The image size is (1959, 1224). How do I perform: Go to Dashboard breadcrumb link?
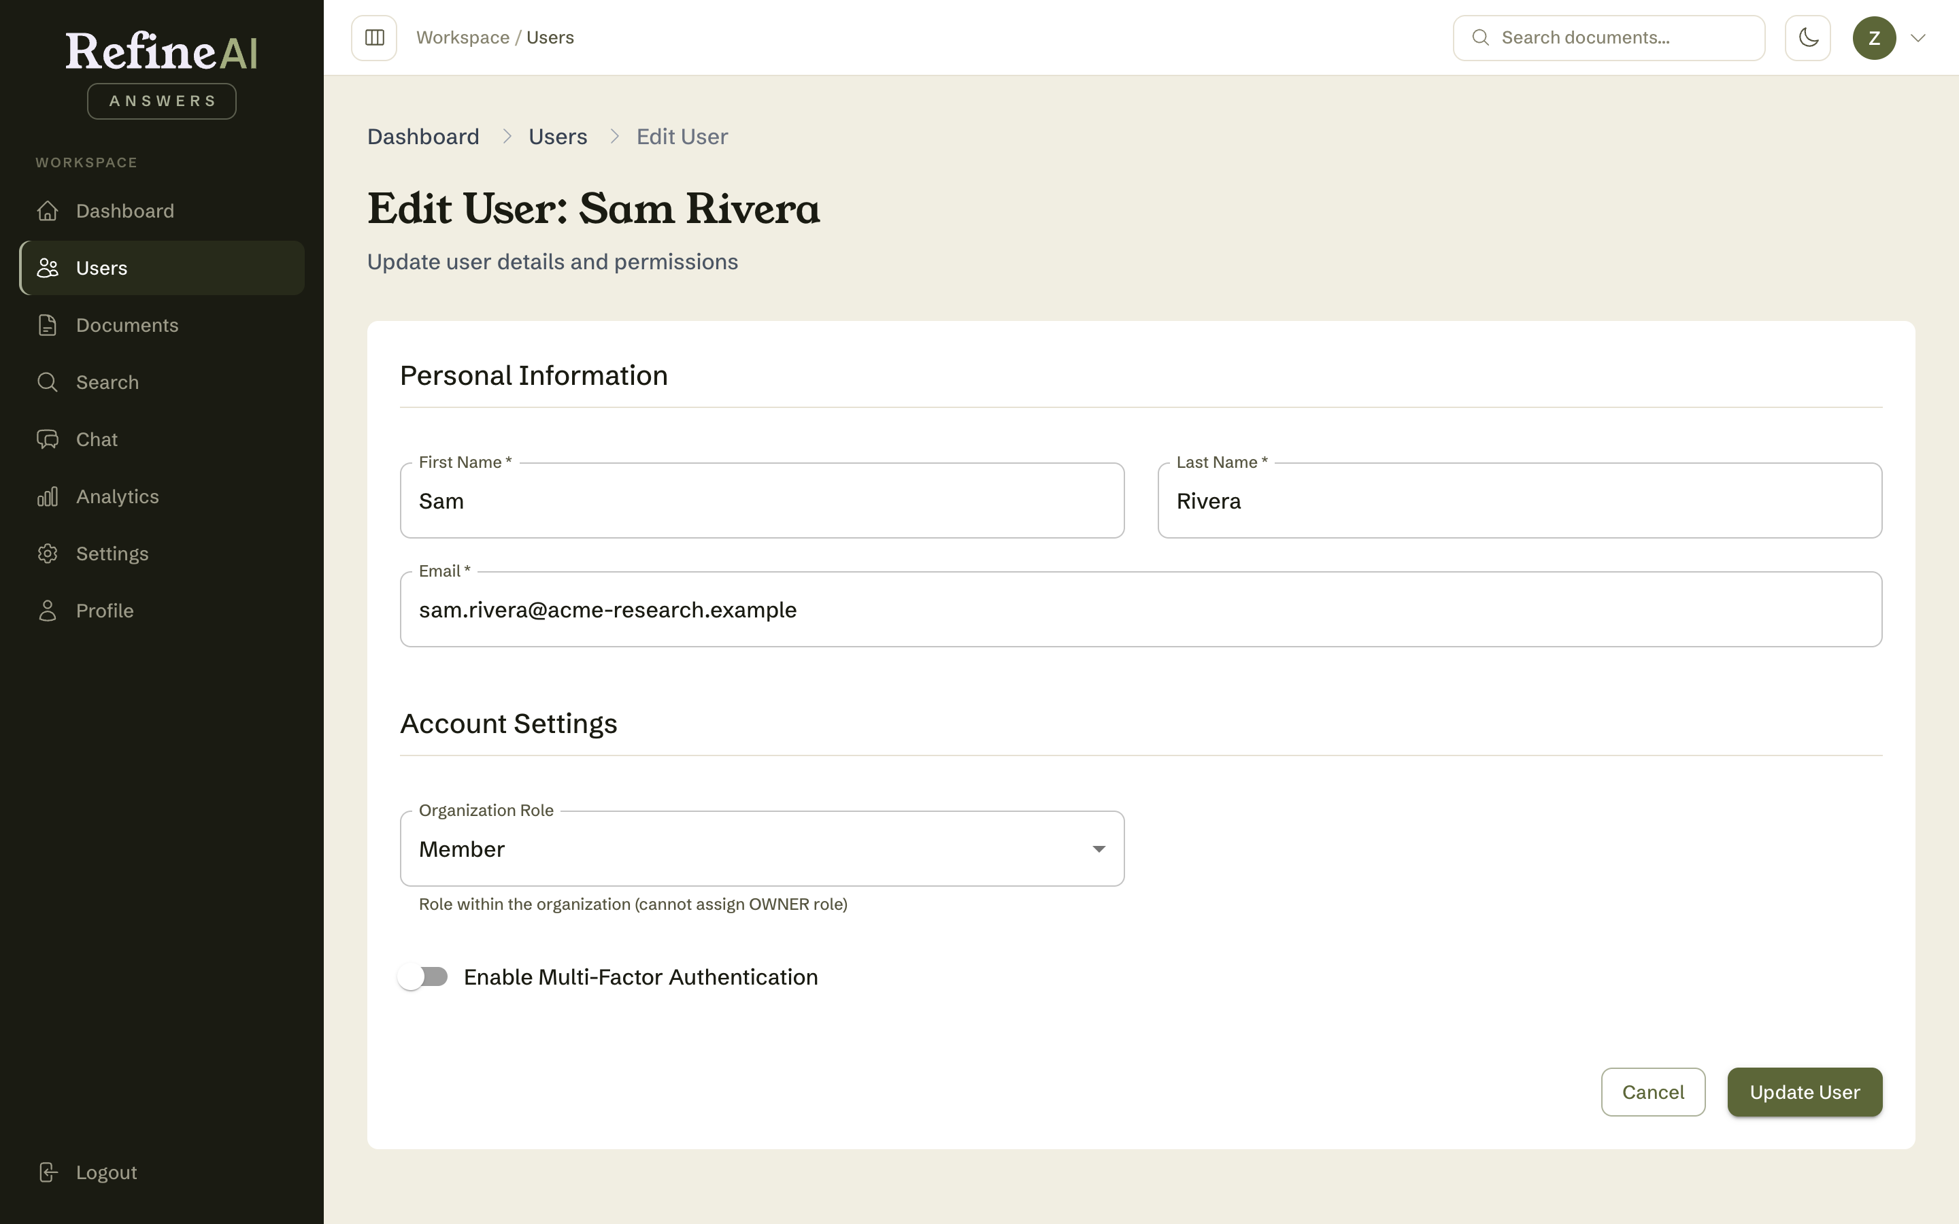pyautogui.click(x=422, y=136)
